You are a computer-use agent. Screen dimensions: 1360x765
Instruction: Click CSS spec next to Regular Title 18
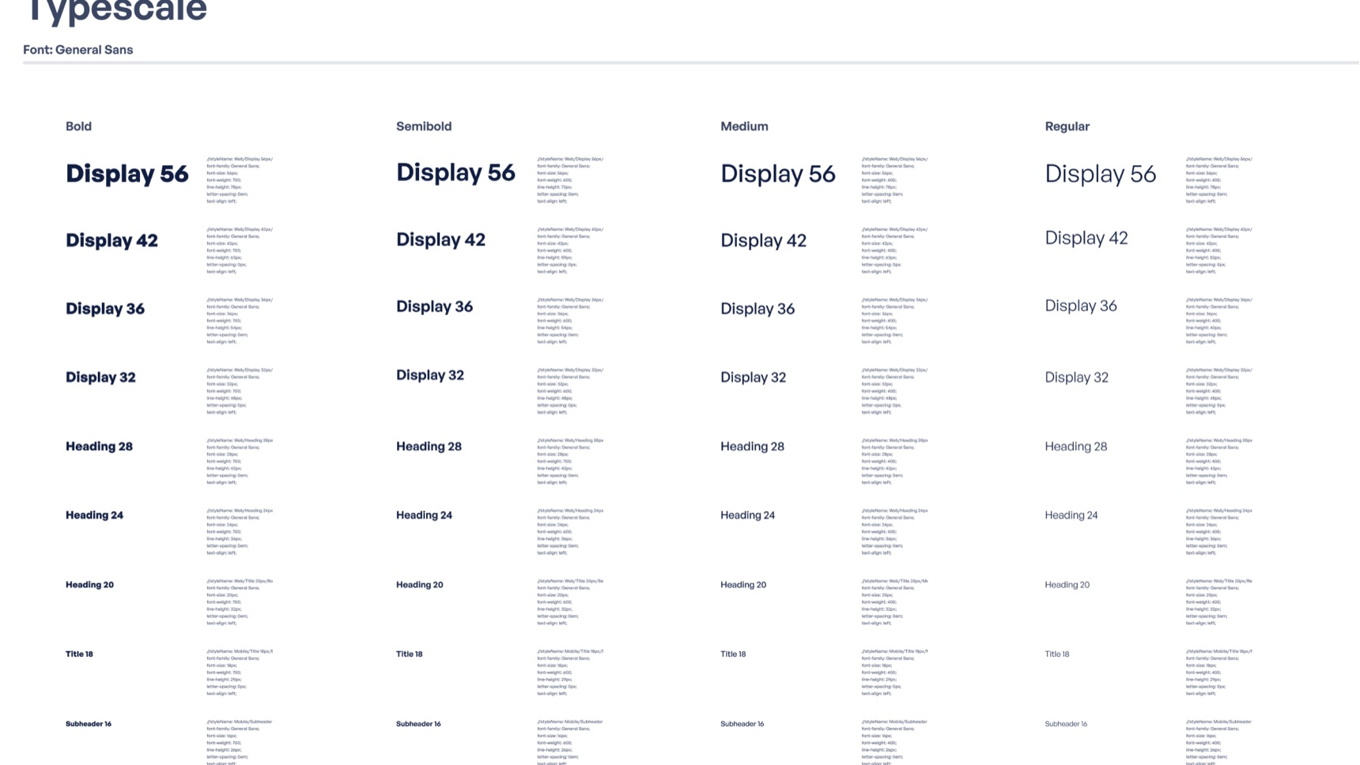pyautogui.click(x=1218, y=672)
